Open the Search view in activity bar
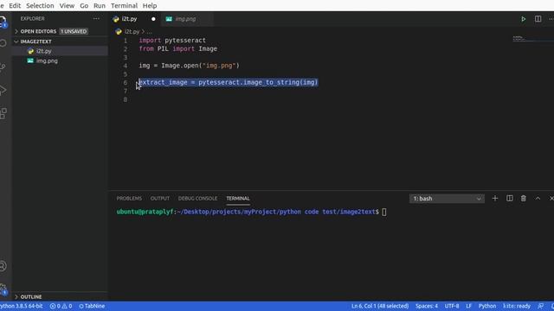The height and width of the screenshot is (311, 554). (x=3, y=43)
